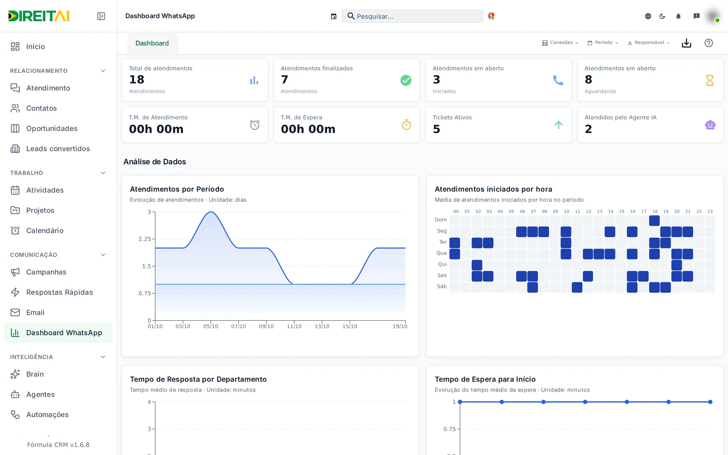The width and height of the screenshot is (728, 455).
Task: Click the up arrow icon in Tickets Ativos
Action: 559,125
